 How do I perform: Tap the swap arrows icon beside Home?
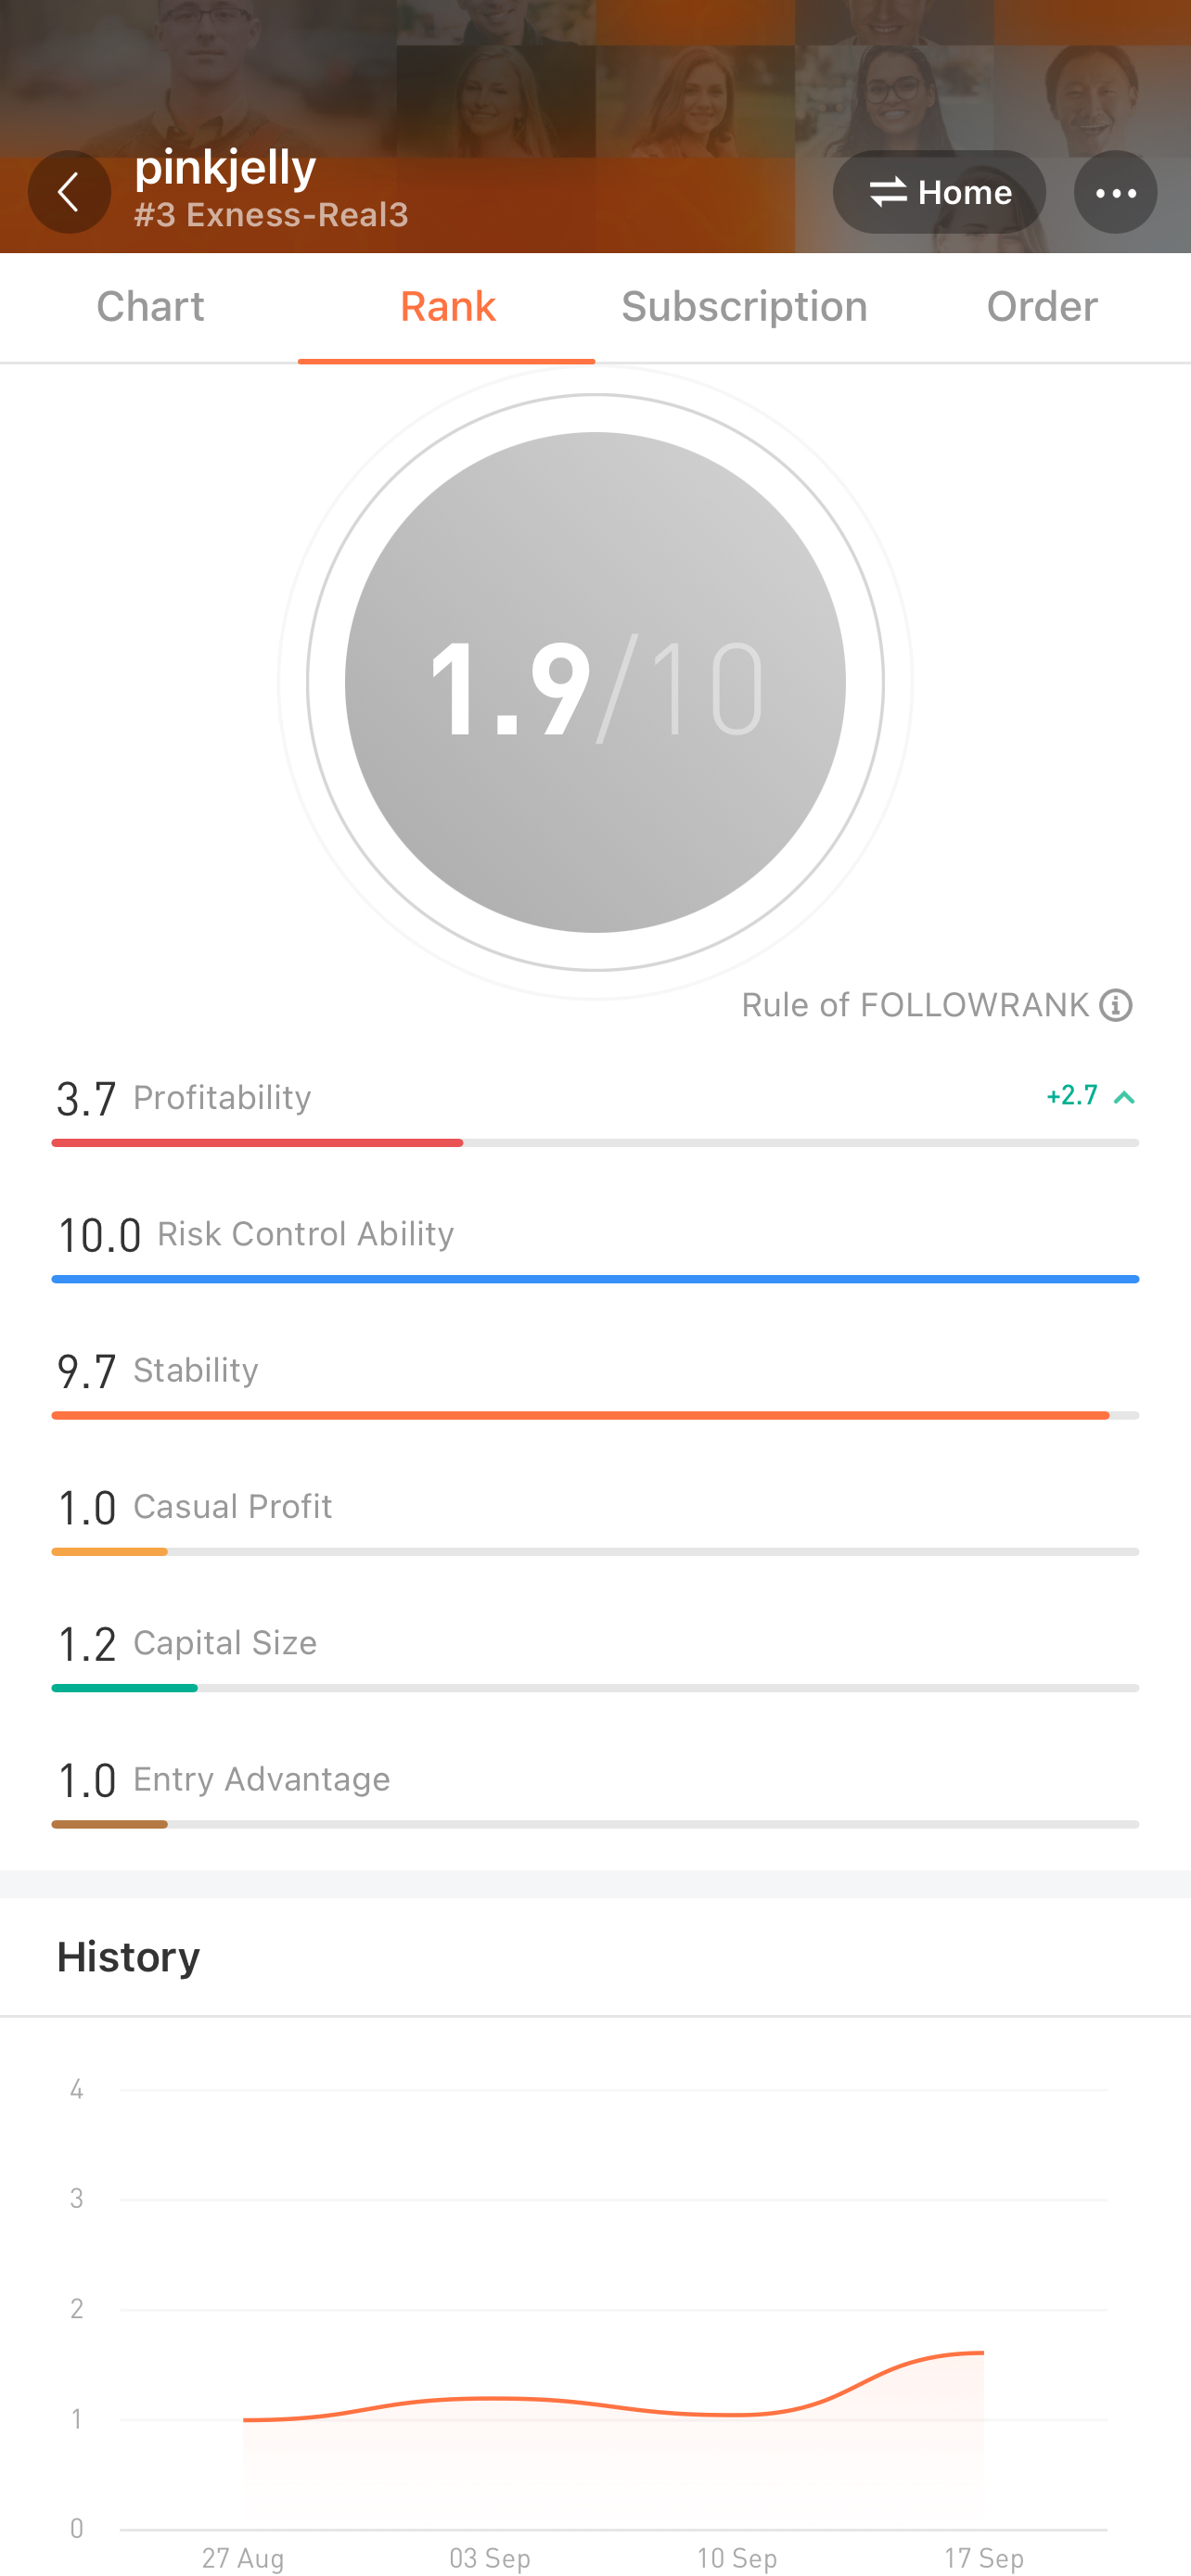tap(887, 192)
